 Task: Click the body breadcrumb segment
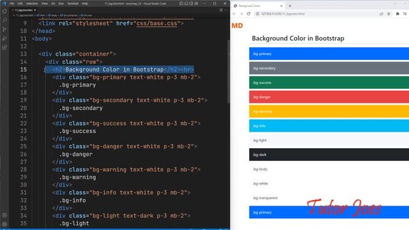pyautogui.click(x=52, y=15)
